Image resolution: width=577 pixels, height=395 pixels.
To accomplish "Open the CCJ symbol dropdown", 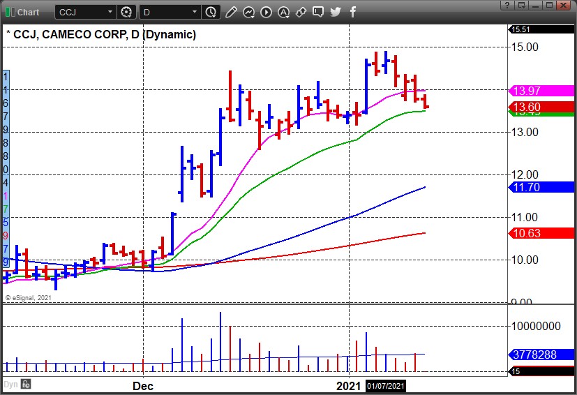I will tap(110, 12).
